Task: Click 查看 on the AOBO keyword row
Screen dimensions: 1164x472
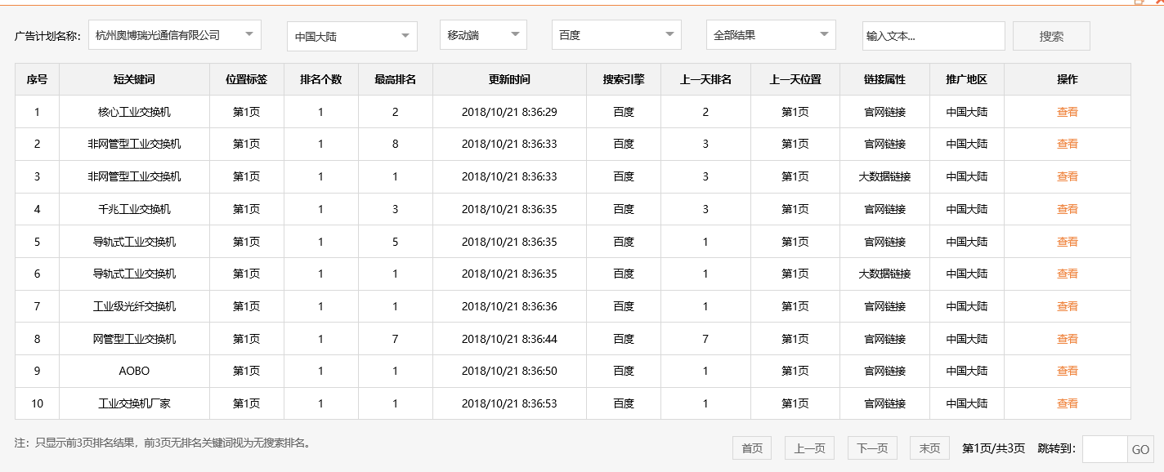Action: pos(1068,371)
